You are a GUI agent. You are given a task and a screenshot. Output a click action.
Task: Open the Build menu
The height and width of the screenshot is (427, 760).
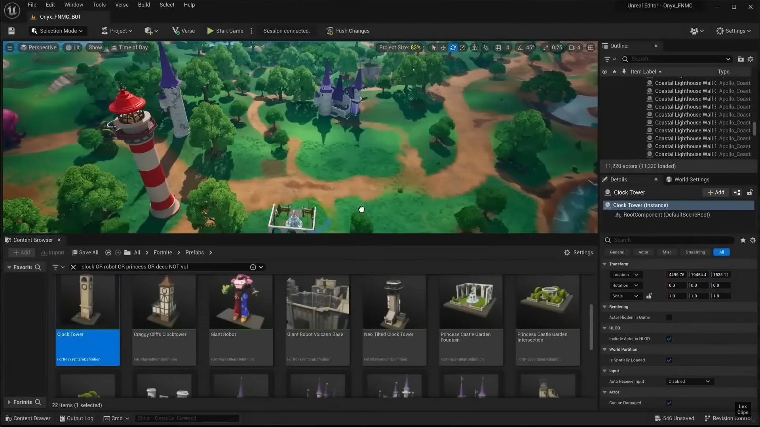click(x=144, y=5)
